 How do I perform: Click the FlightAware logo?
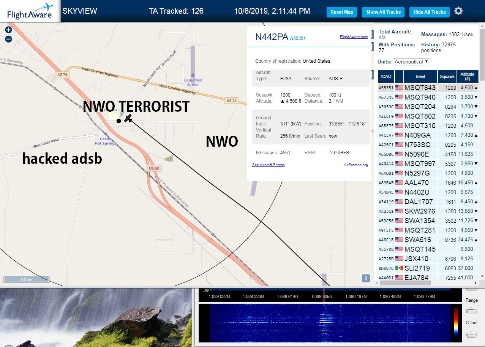(x=30, y=11)
